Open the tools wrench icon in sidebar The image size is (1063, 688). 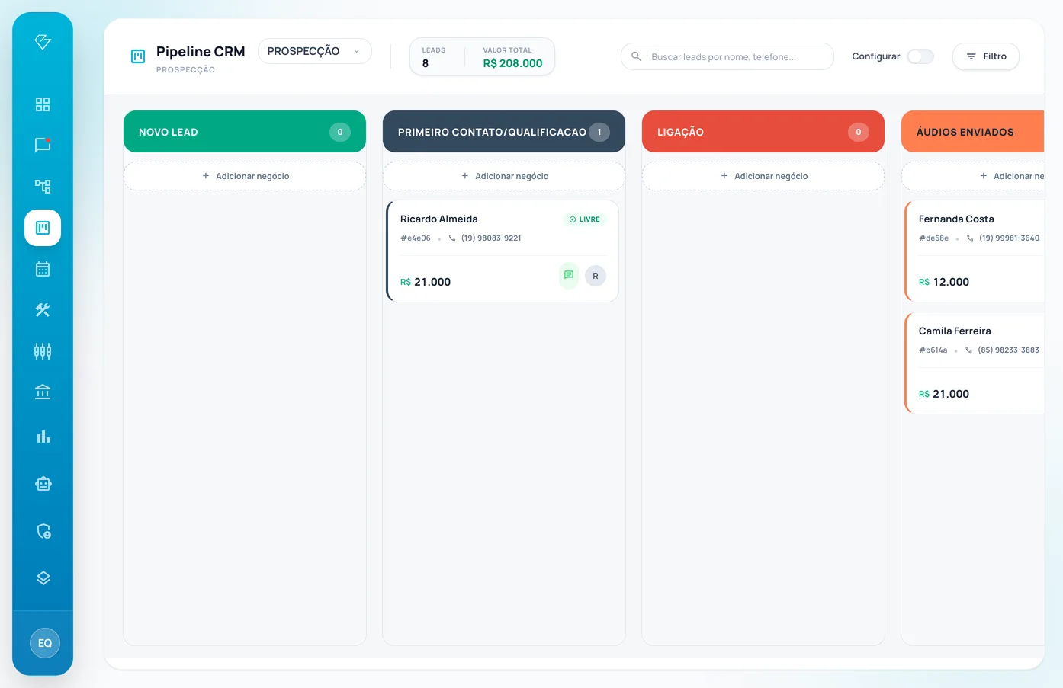[43, 310]
